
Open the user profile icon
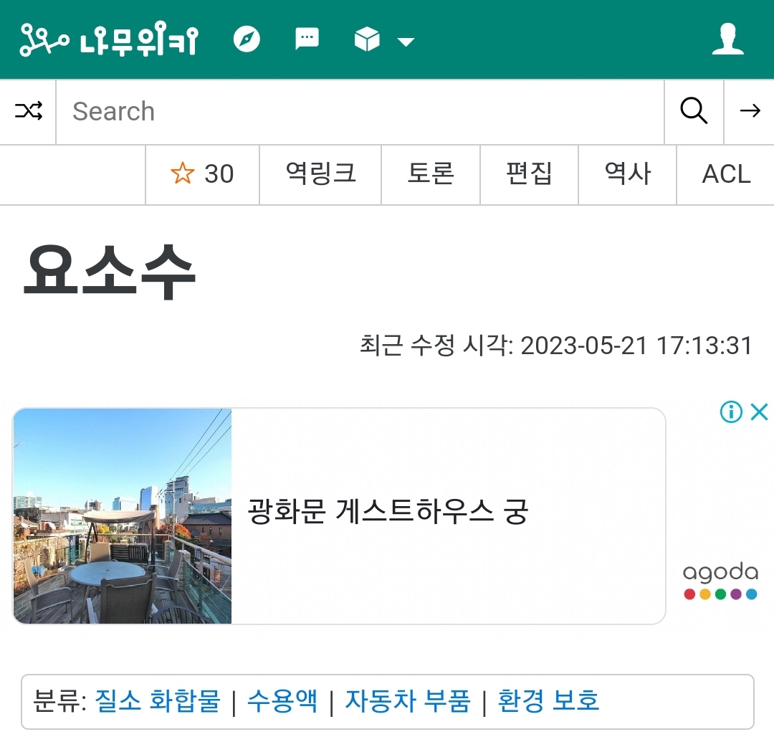727,39
